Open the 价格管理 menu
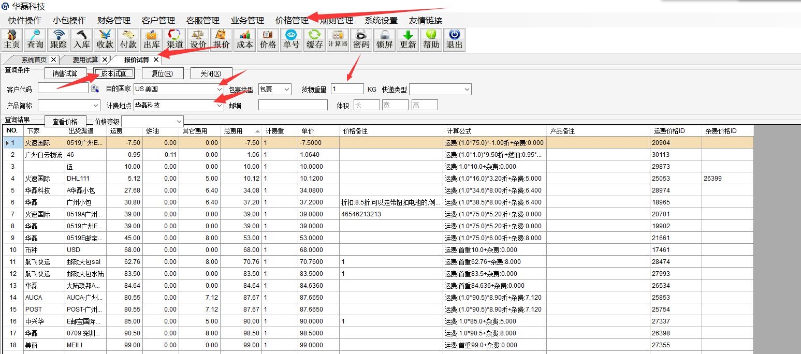This screenshot has height=354, width=801. tap(292, 21)
